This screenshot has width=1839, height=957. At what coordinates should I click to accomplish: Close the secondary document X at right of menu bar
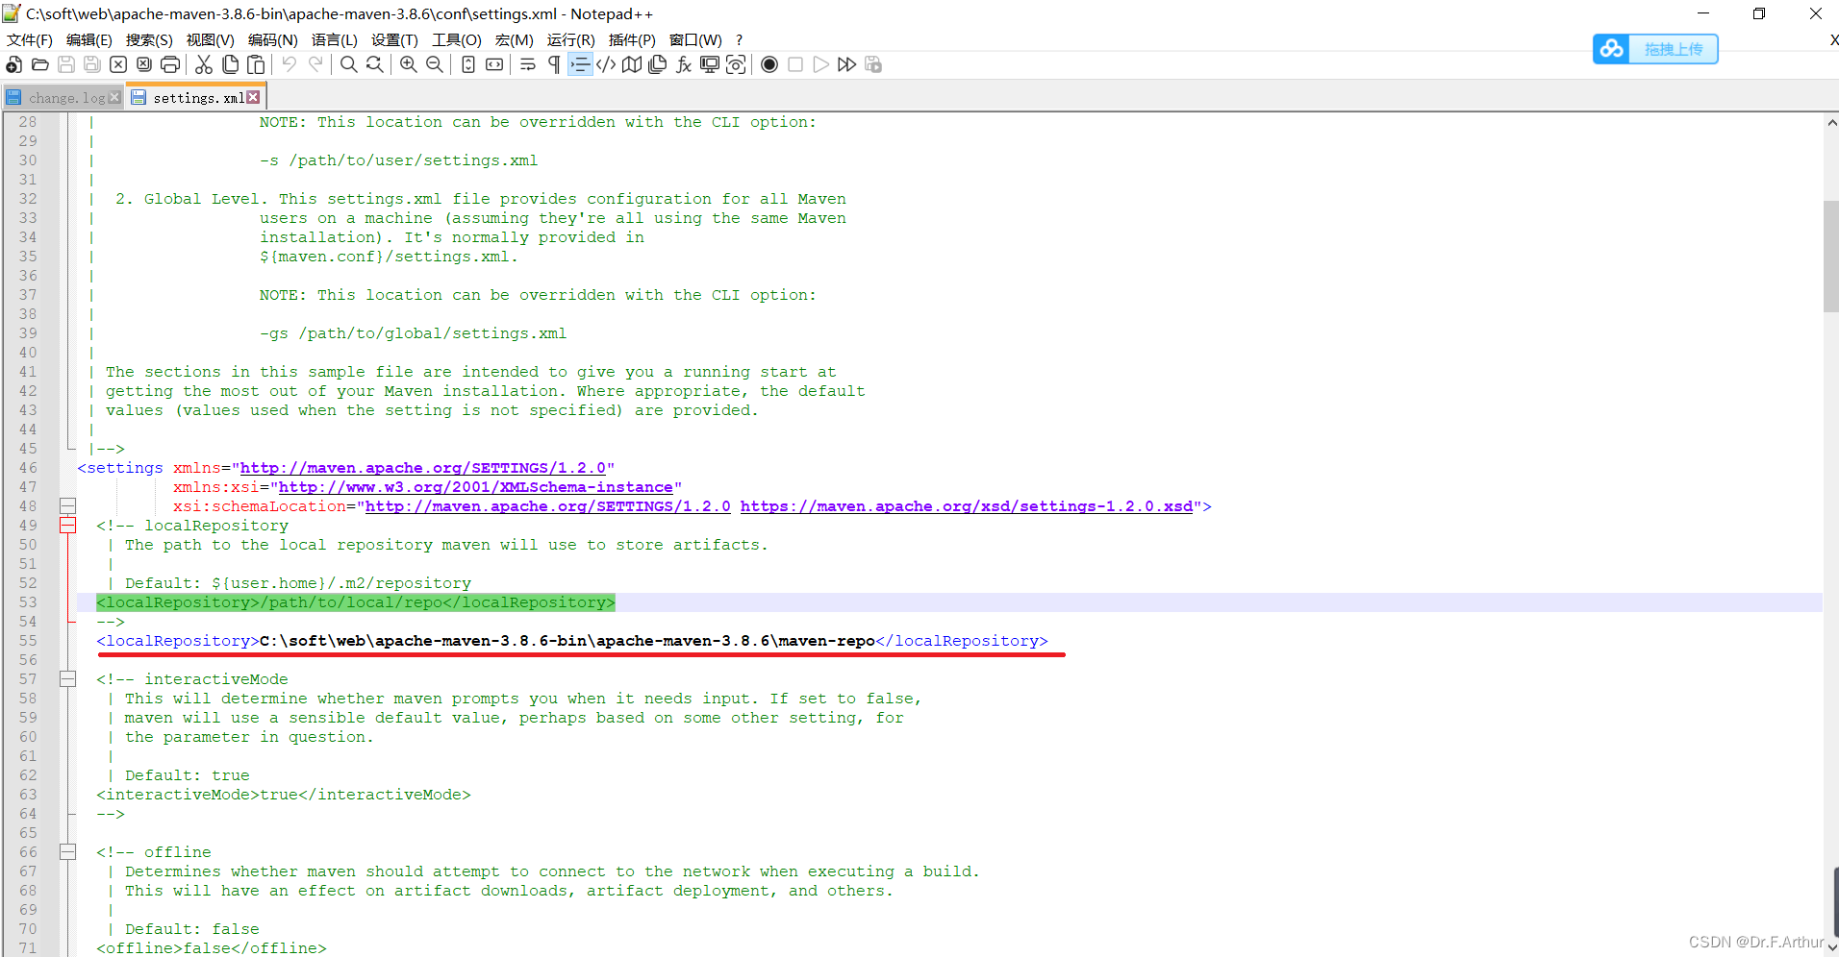pyautogui.click(x=1833, y=39)
